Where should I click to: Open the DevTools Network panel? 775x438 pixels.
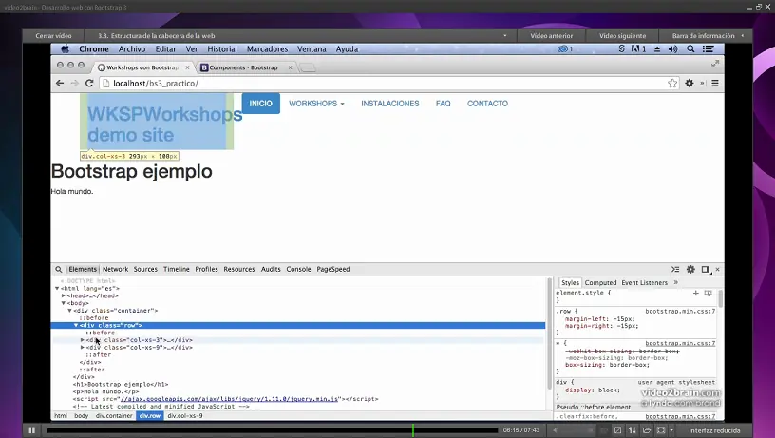(x=115, y=269)
